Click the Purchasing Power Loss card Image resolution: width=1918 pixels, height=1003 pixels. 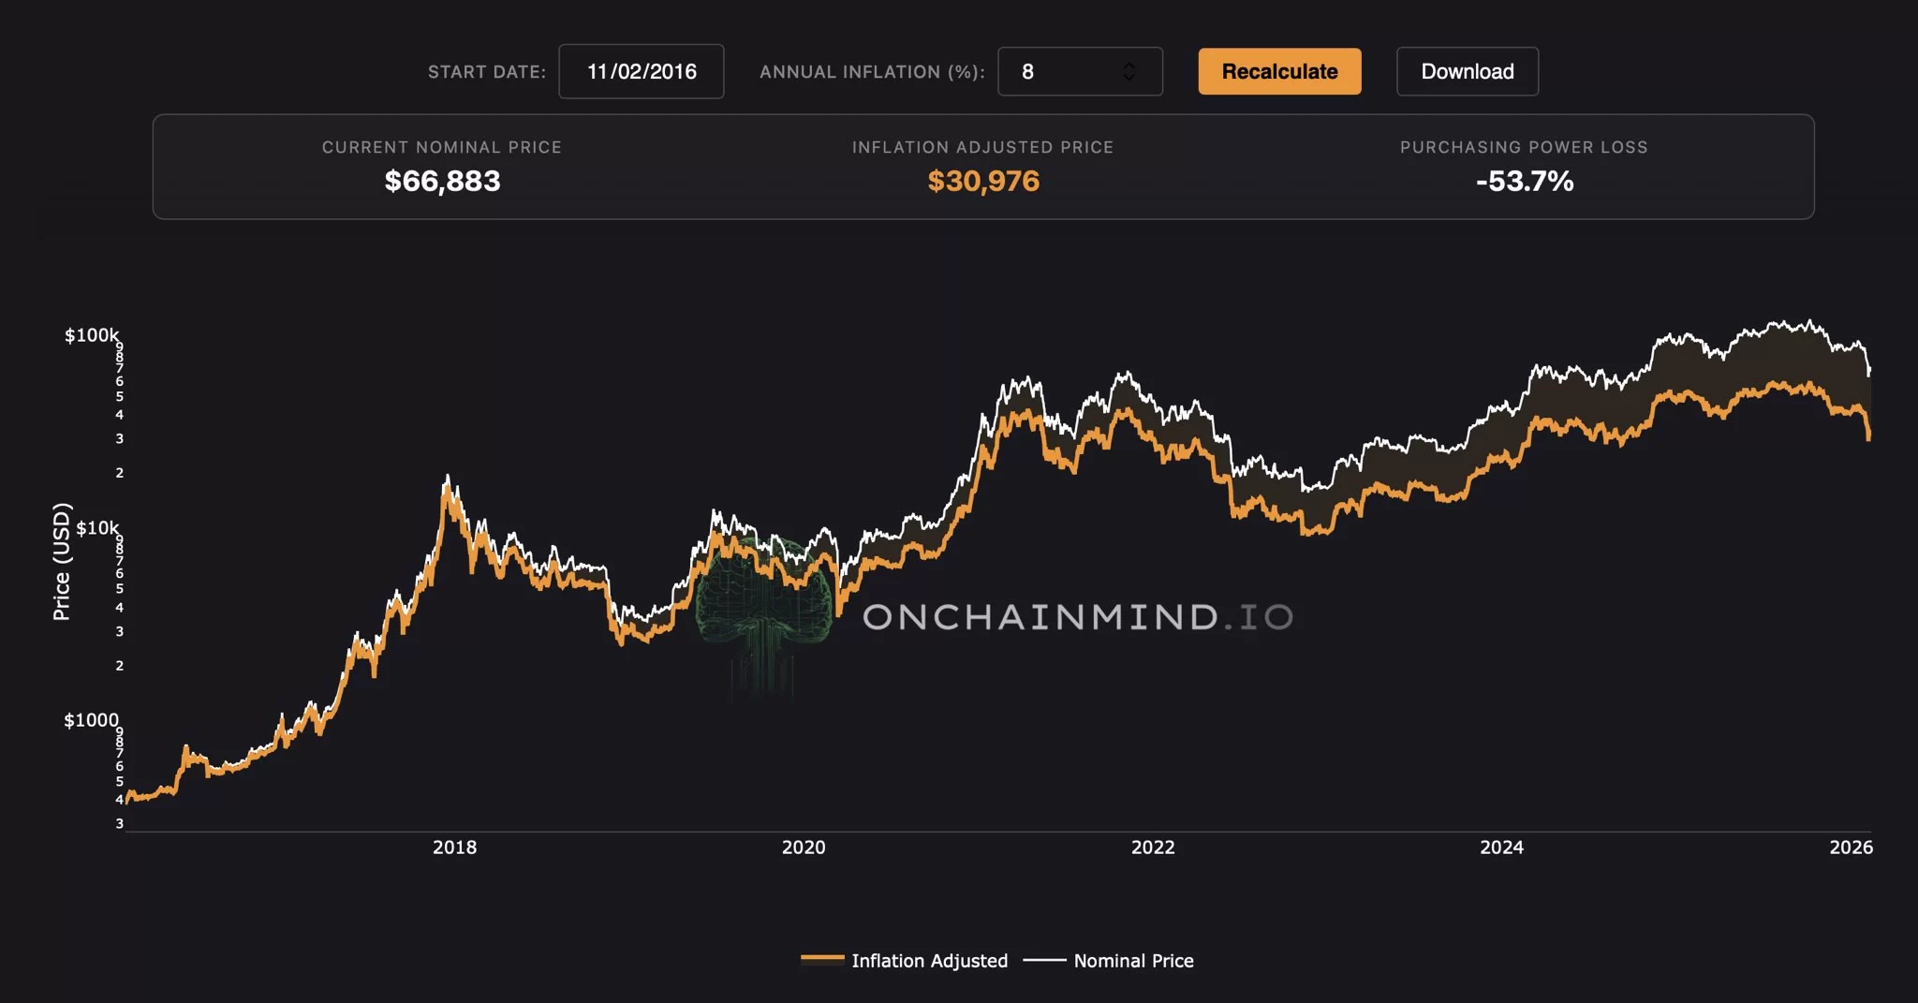click(1523, 167)
